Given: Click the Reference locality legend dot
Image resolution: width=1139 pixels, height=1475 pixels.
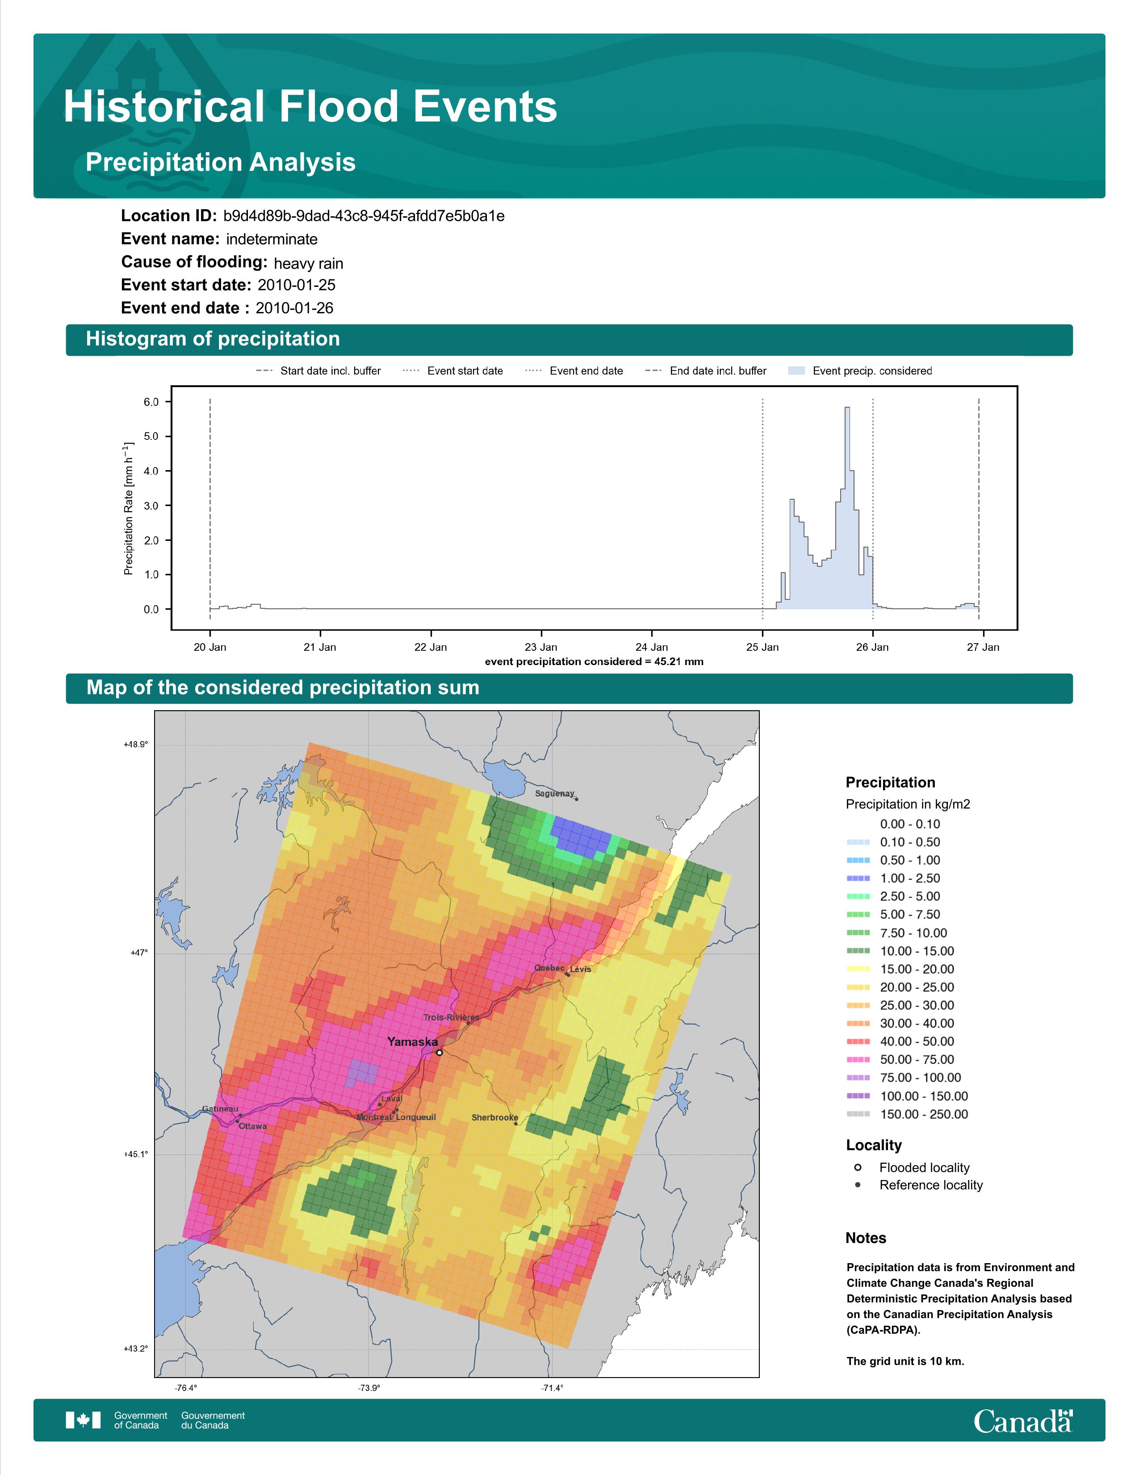Looking at the screenshot, I should (858, 1184).
